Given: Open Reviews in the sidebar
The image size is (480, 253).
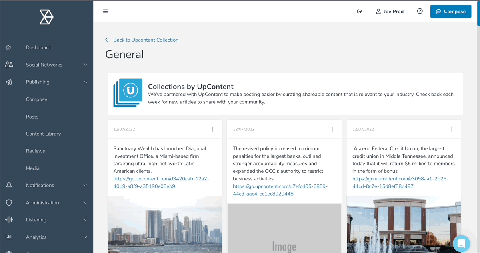Looking at the screenshot, I should pos(36,151).
